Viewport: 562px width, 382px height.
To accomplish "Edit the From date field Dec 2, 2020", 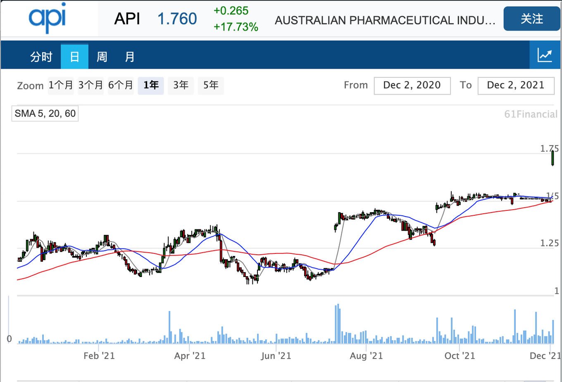I will (412, 86).
